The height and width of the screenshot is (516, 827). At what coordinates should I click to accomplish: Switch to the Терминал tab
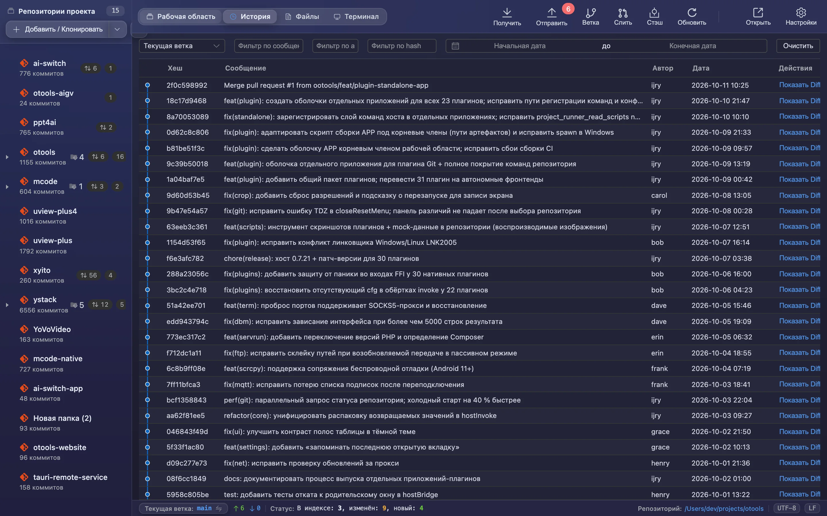coord(356,16)
